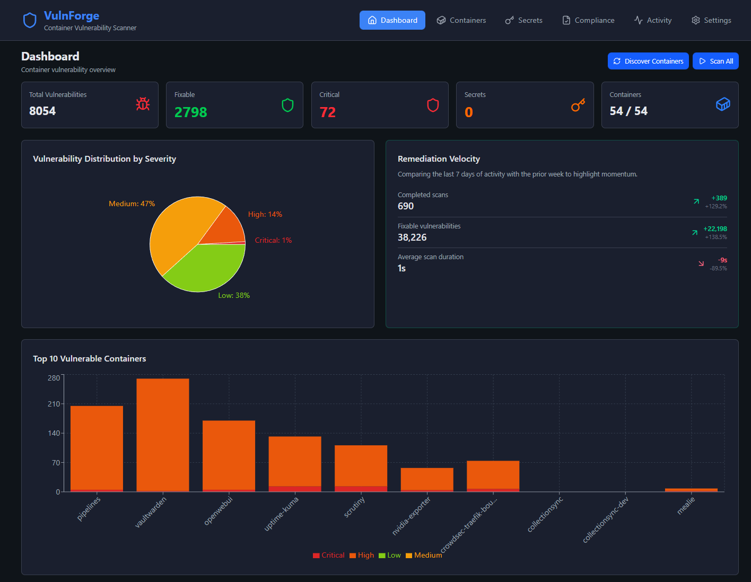Toggle the High series in the chart legend
This screenshot has width=751, height=582.
[x=362, y=555]
